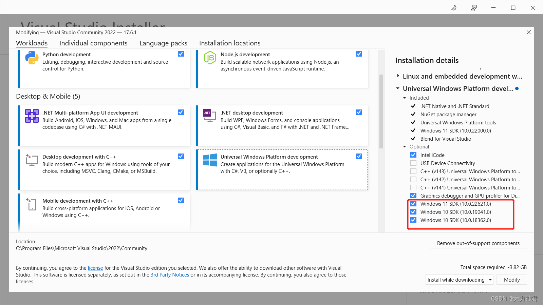Click the Universal Windows Platform windows logo icon
543x305 pixels.
tap(210, 160)
